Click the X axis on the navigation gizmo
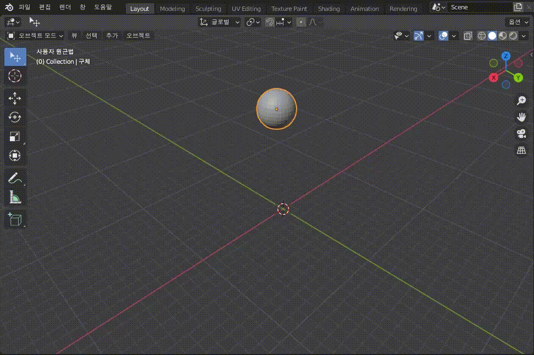Image resolution: width=534 pixels, height=355 pixels. [493, 77]
